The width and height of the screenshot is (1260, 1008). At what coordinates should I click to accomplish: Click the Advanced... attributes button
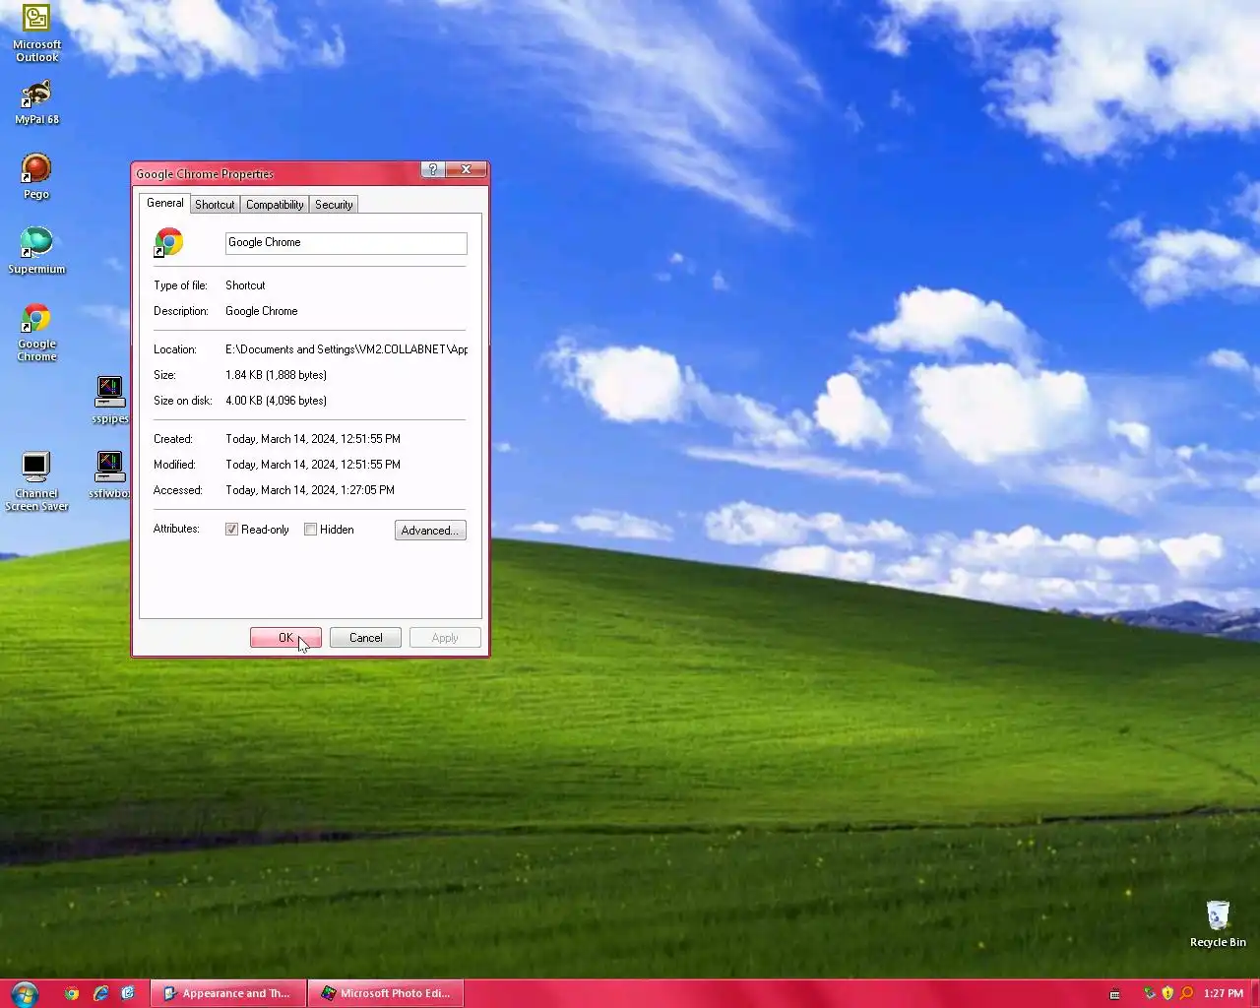click(x=430, y=531)
